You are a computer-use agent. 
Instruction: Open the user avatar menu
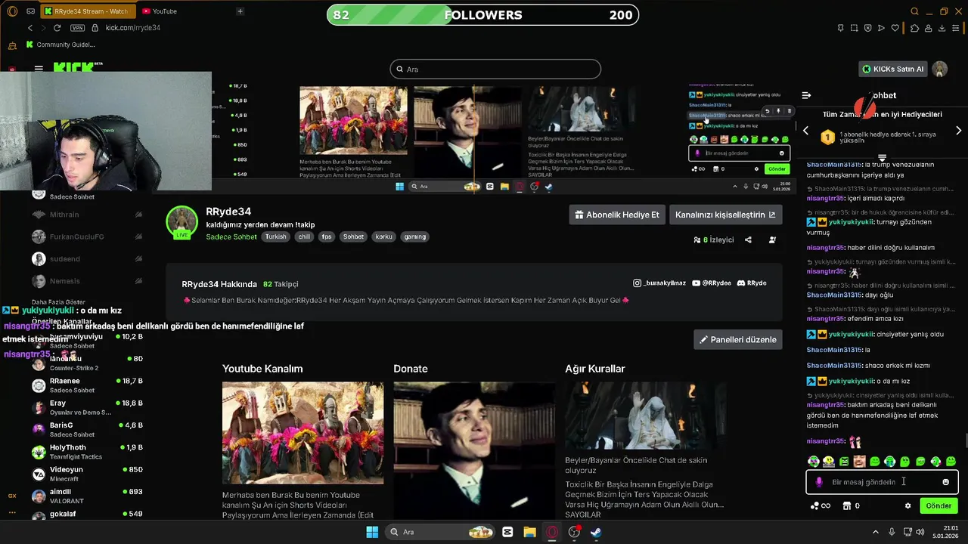point(940,69)
